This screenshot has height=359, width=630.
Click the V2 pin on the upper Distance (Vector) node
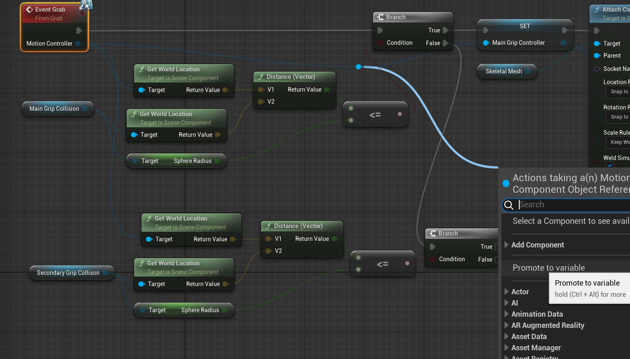pyautogui.click(x=261, y=102)
